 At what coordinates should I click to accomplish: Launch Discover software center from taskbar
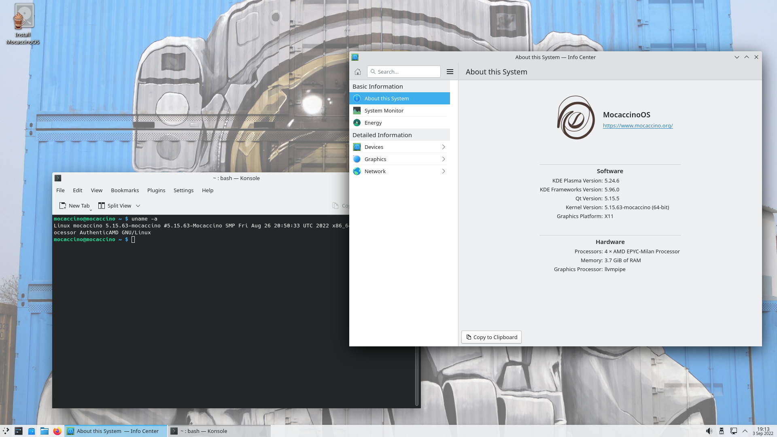point(32,431)
